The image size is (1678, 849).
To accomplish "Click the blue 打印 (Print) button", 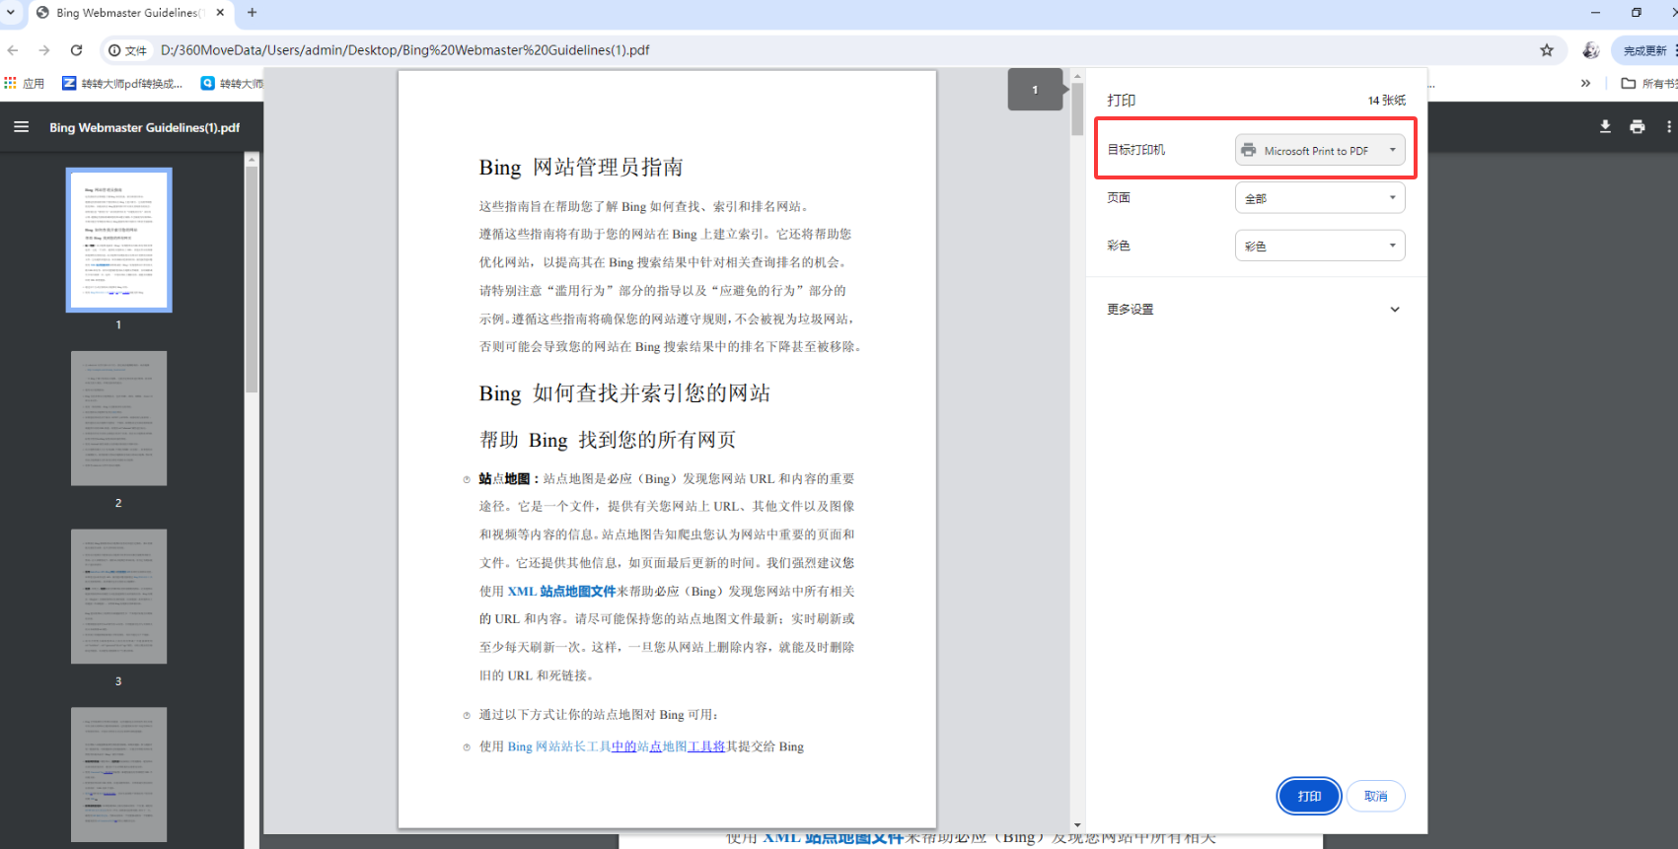I will 1309,796.
